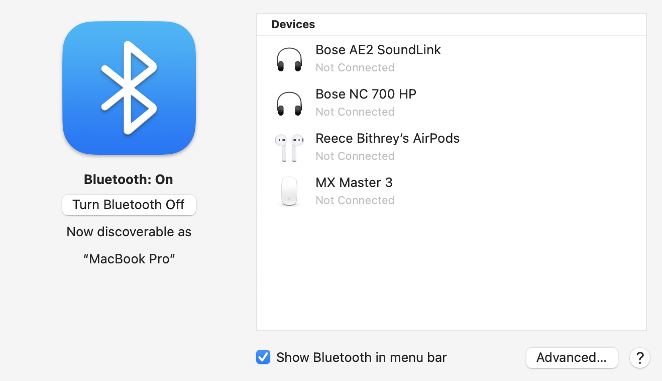Click the "MacBook Pro" discoverable name

129,259
